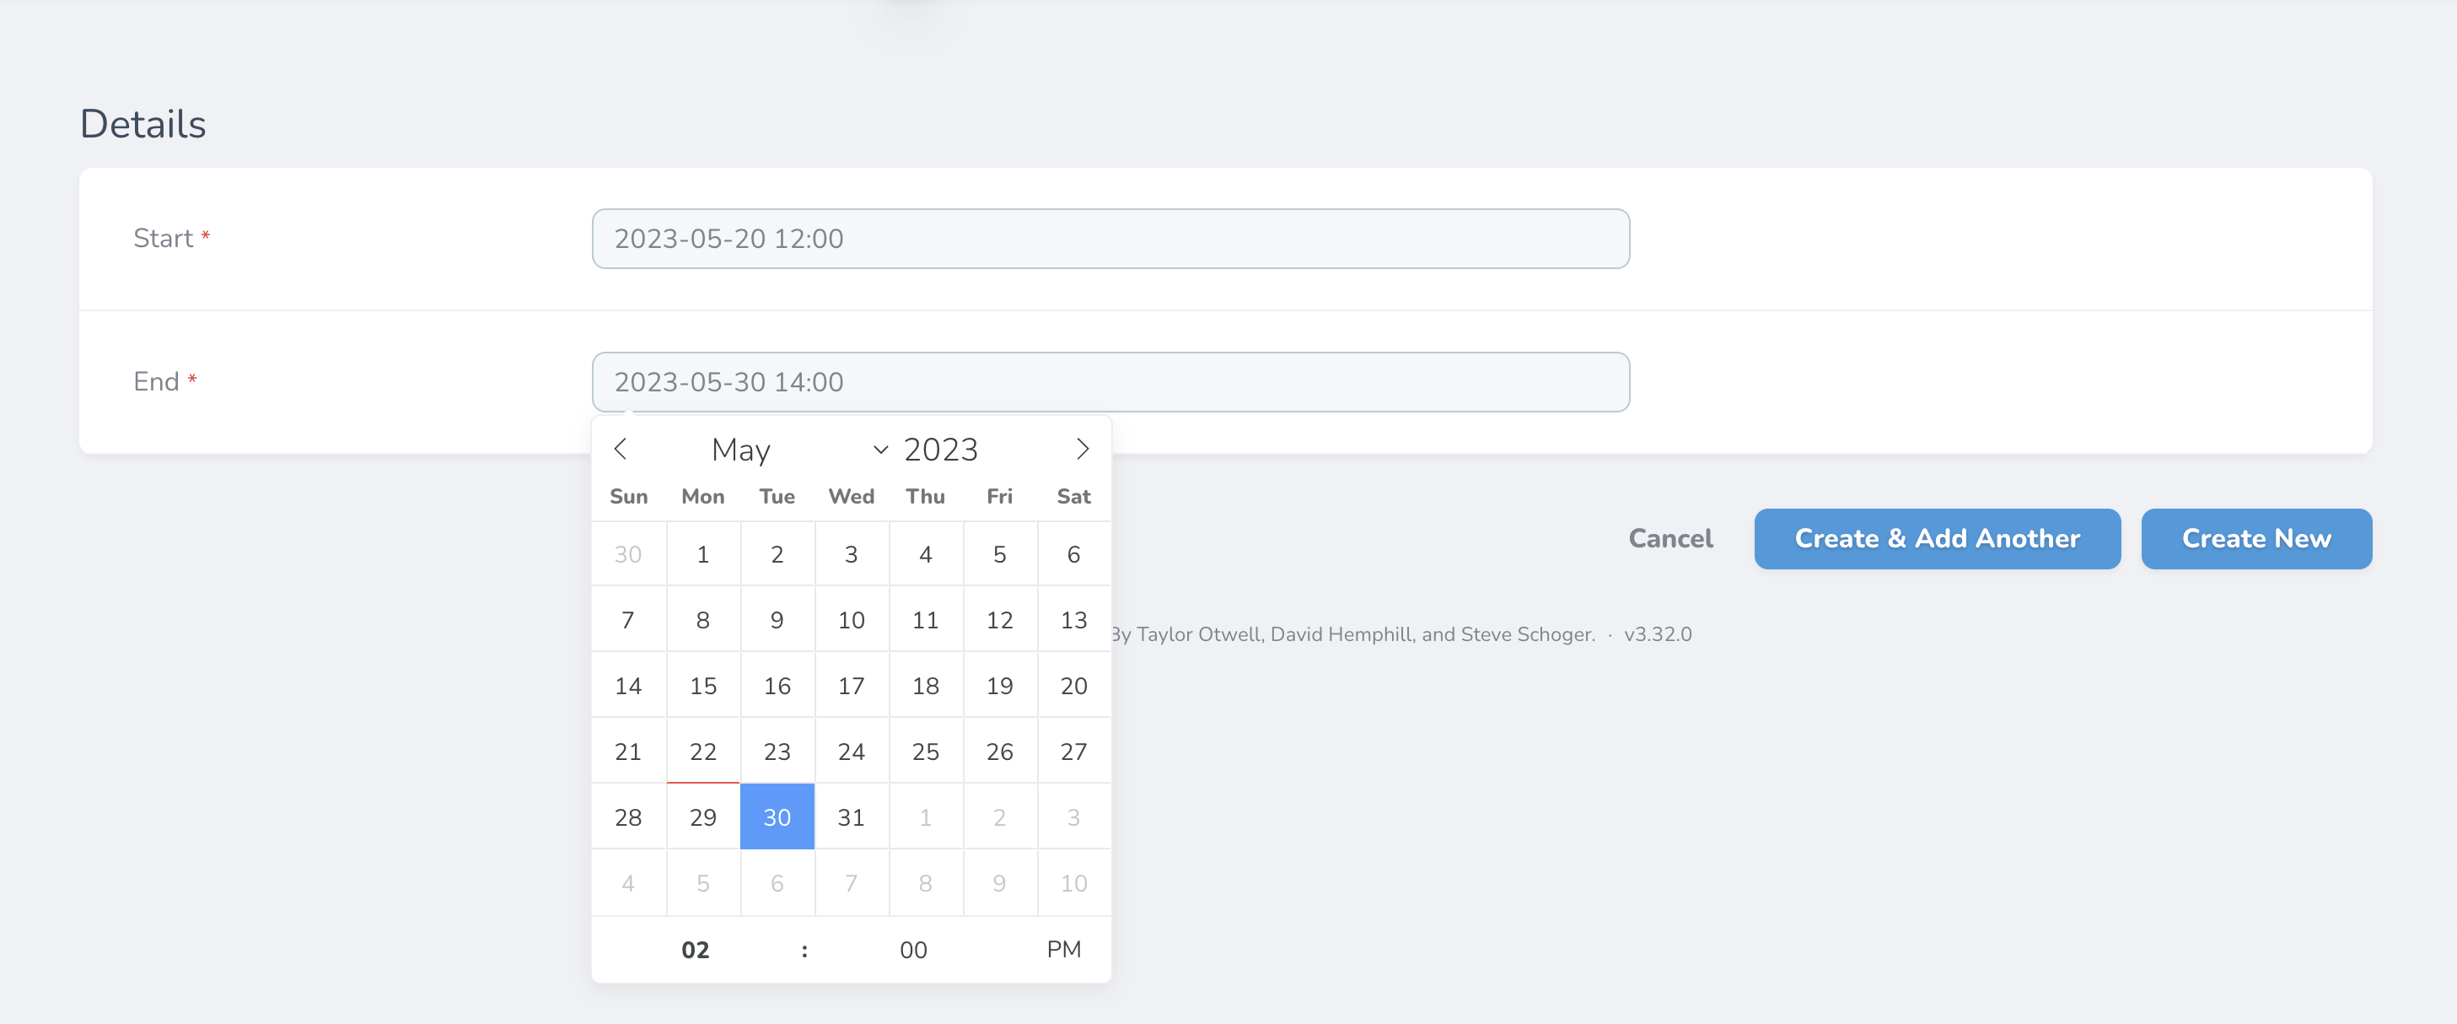Select May 13 in the calendar

pos(1074,620)
